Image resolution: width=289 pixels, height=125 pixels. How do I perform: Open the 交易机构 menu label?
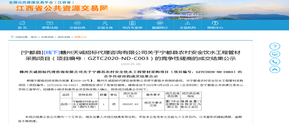pyautogui.click(x=188, y=28)
